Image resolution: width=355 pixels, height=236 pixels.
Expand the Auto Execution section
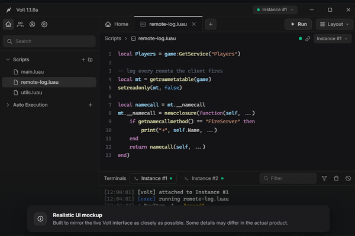coord(8,105)
